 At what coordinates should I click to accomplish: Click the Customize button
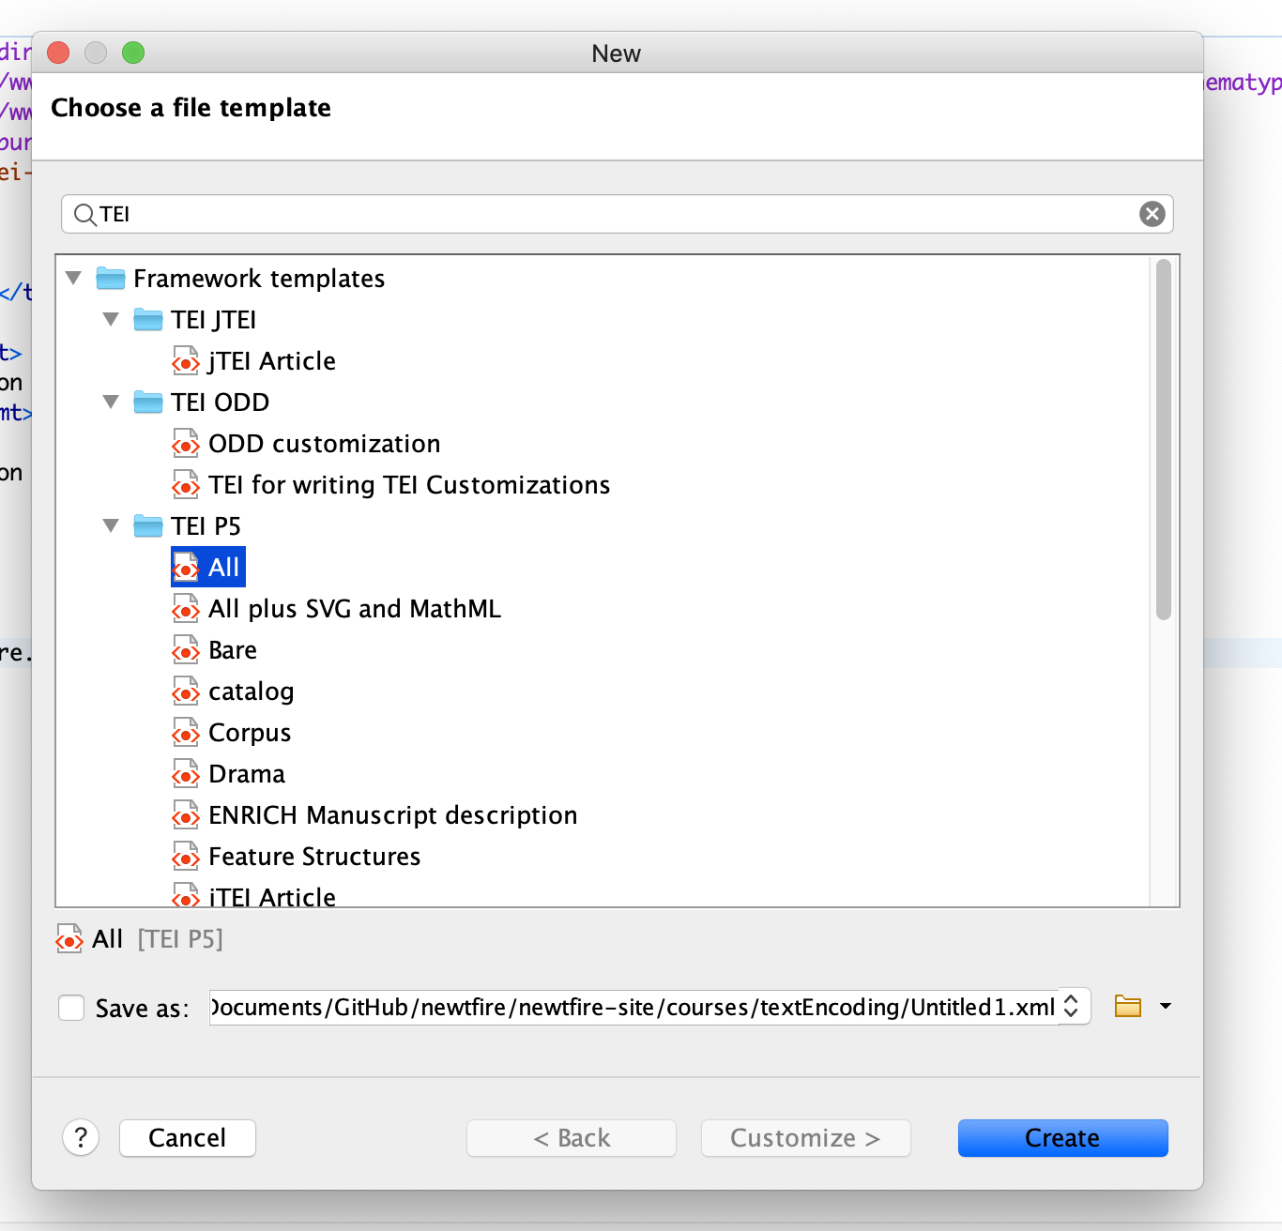point(805,1137)
